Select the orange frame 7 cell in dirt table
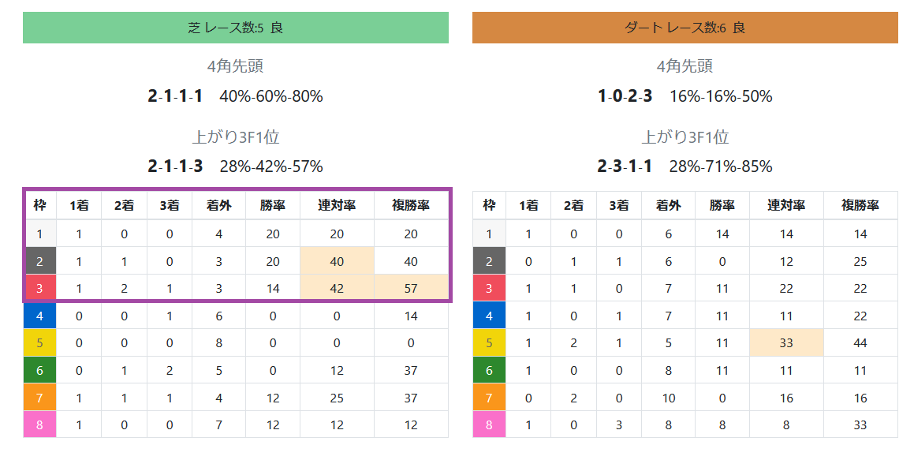The image size is (914, 460). 489,398
